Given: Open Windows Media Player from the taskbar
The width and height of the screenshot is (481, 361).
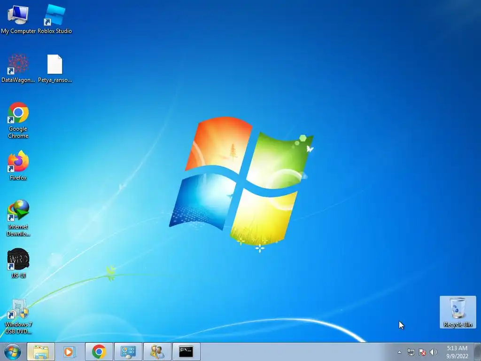Looking at the screenshot, I should tap(70, 352).
